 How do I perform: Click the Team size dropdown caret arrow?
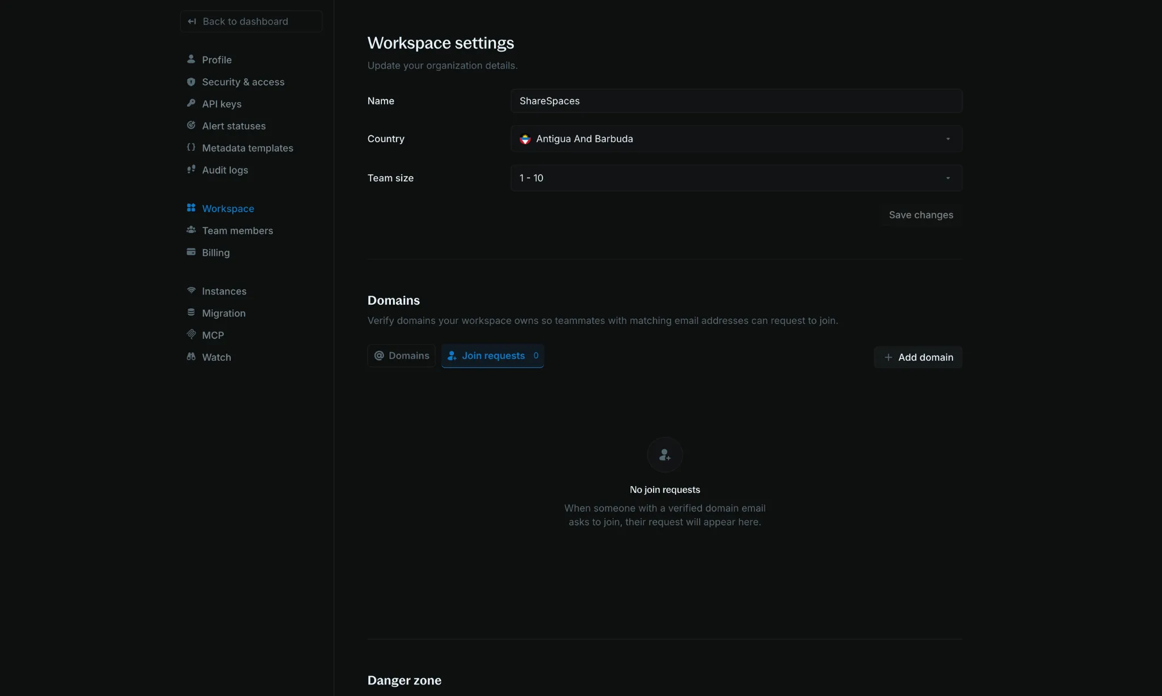948,178
